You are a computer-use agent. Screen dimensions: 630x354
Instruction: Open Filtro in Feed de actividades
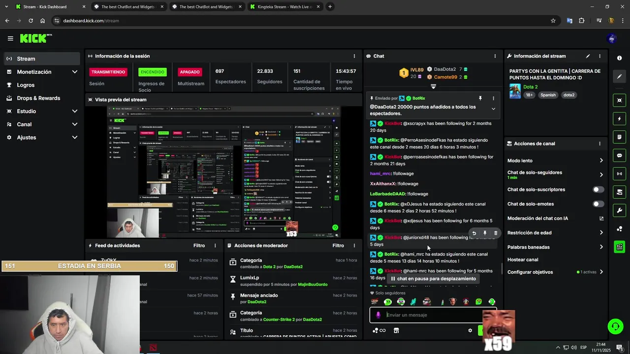pos(199,246)
